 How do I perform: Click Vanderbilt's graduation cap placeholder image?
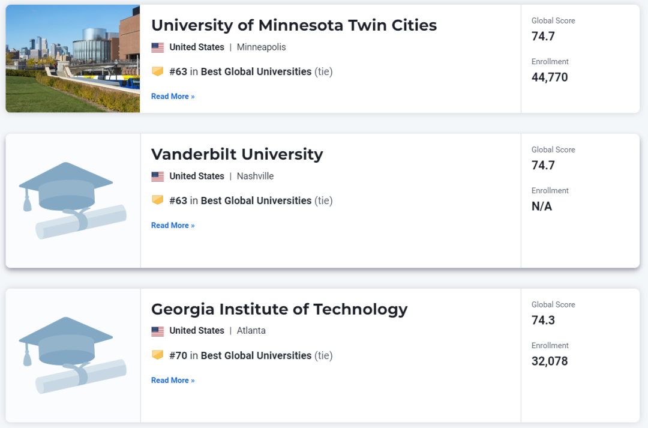click(73, 200)
